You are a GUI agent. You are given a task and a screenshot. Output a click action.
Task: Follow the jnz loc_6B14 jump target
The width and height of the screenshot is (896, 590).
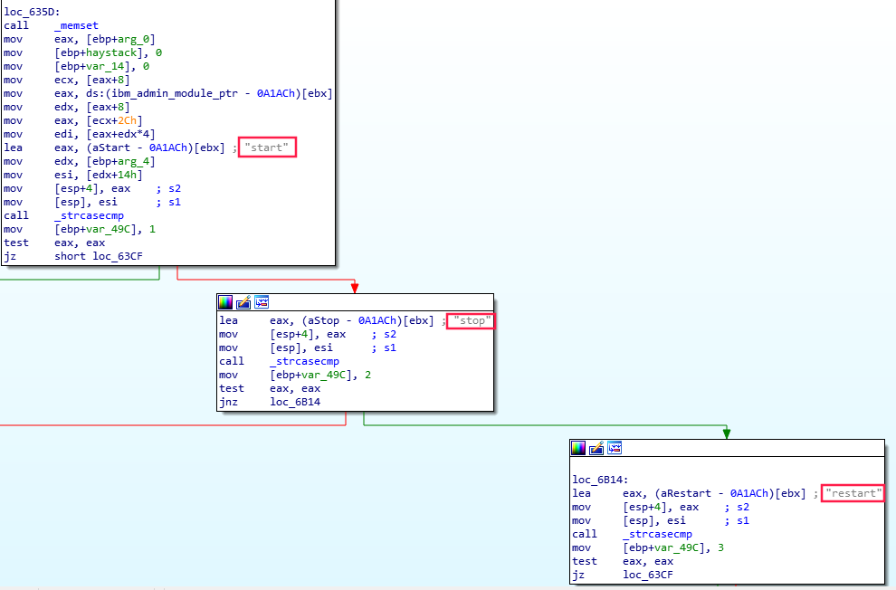point(295,402)
